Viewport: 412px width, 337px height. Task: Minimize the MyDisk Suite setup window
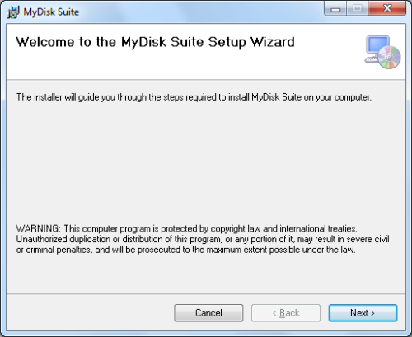(x=335, y=9)
